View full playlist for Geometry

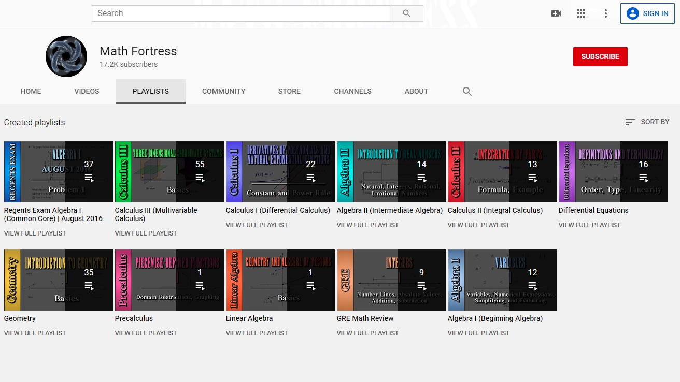coord(35,333)
